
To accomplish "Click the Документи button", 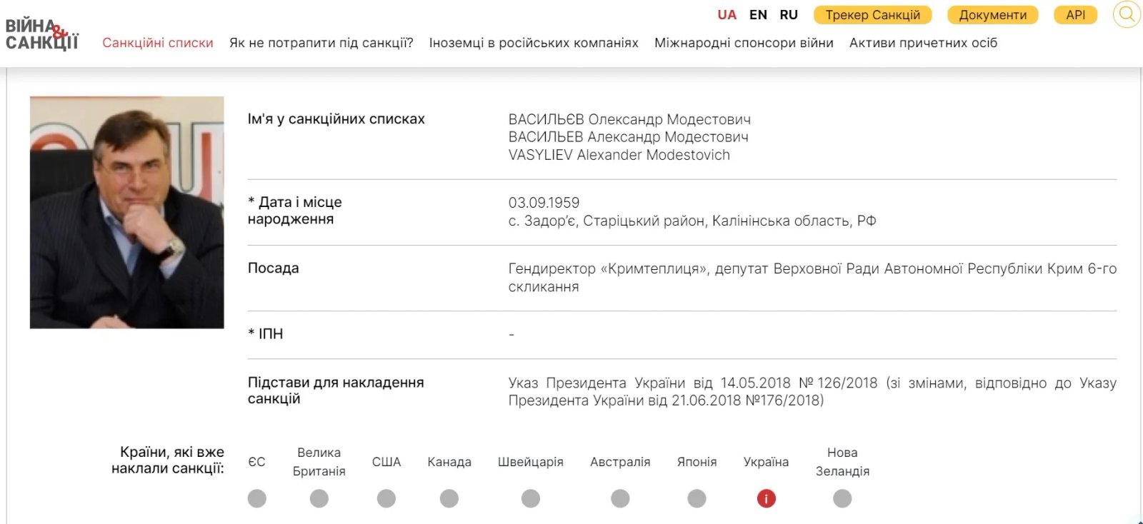I will point(992,15).
